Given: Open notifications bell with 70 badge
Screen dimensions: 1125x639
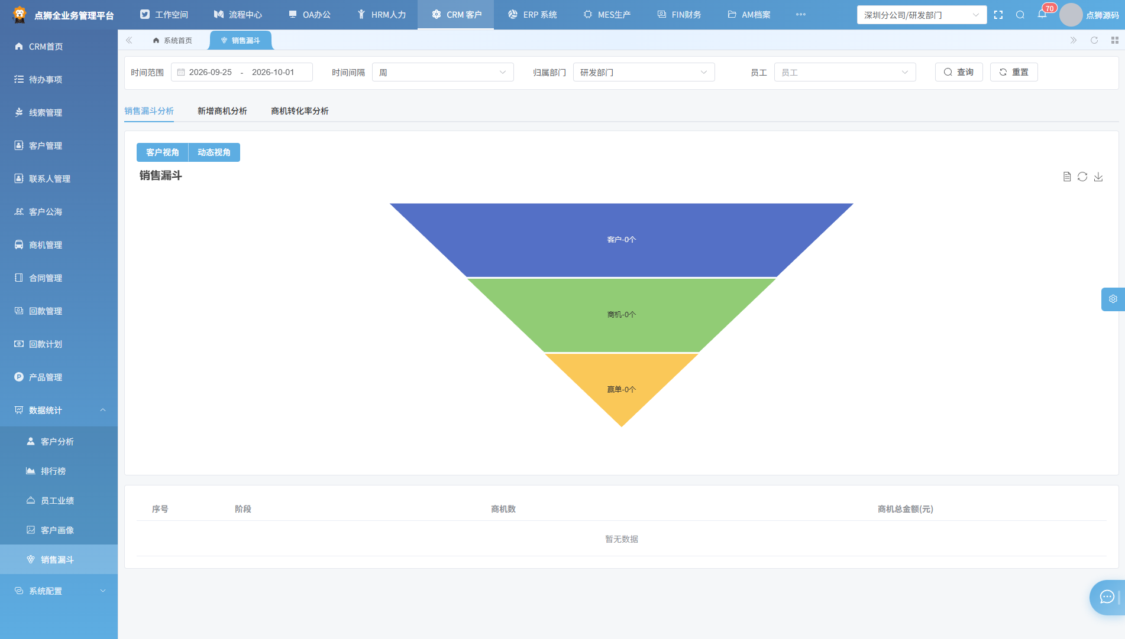Looking at the screenshot, I should pos(1042,14).
